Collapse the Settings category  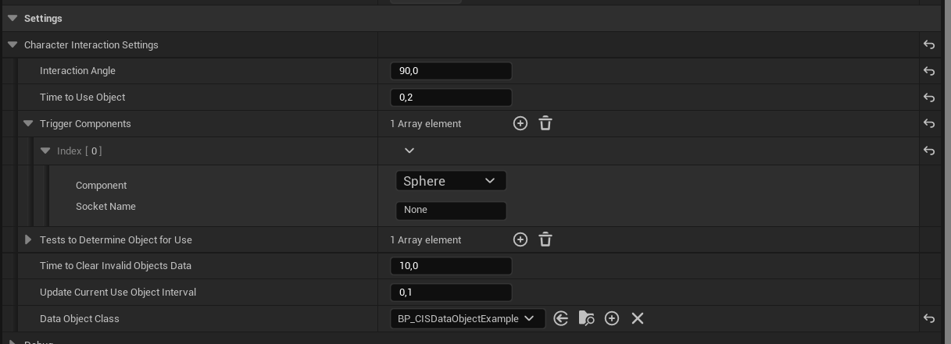13,18
